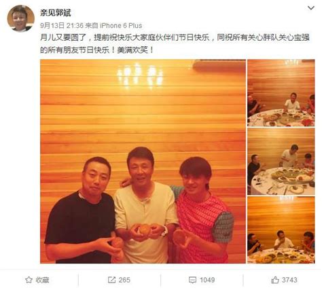322x290 pixels.
Task: Open the iPhone 6 Plus source link
Action: coord(121,26)
